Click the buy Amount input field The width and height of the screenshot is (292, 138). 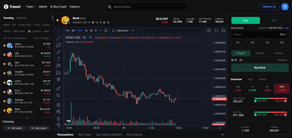point(255,35)
